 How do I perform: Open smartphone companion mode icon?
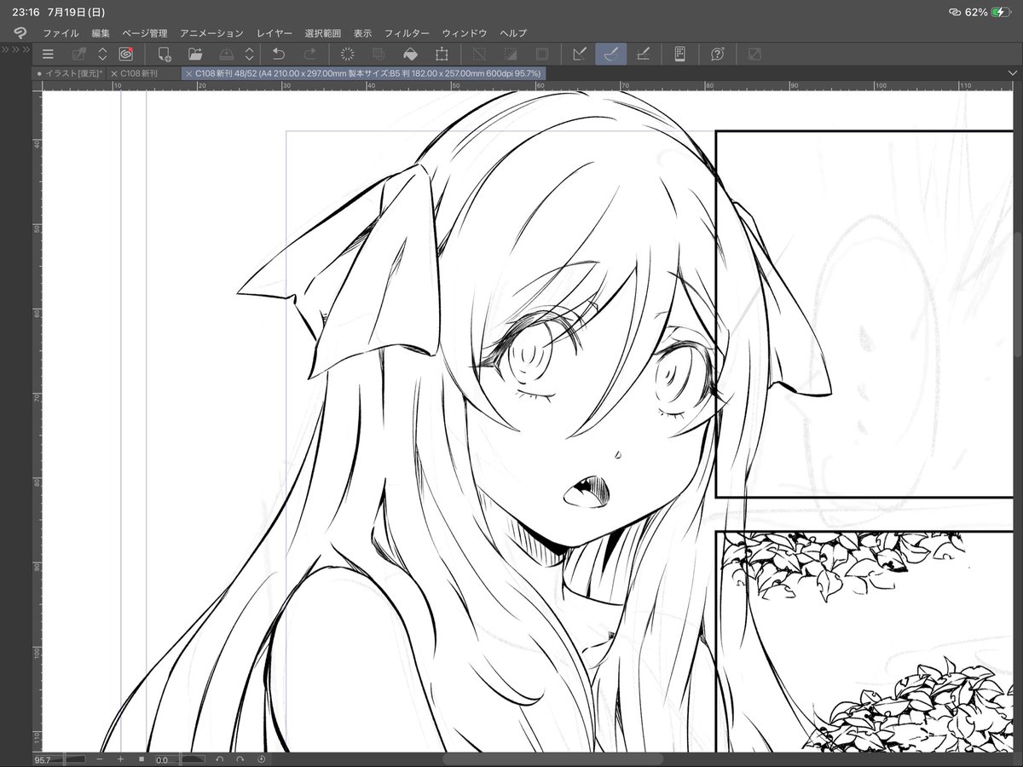pyautogui.click(x=680, y=54)
